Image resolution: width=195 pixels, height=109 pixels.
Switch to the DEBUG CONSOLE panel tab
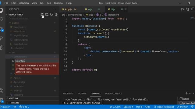pyautogui.click(x=113, y=94)
